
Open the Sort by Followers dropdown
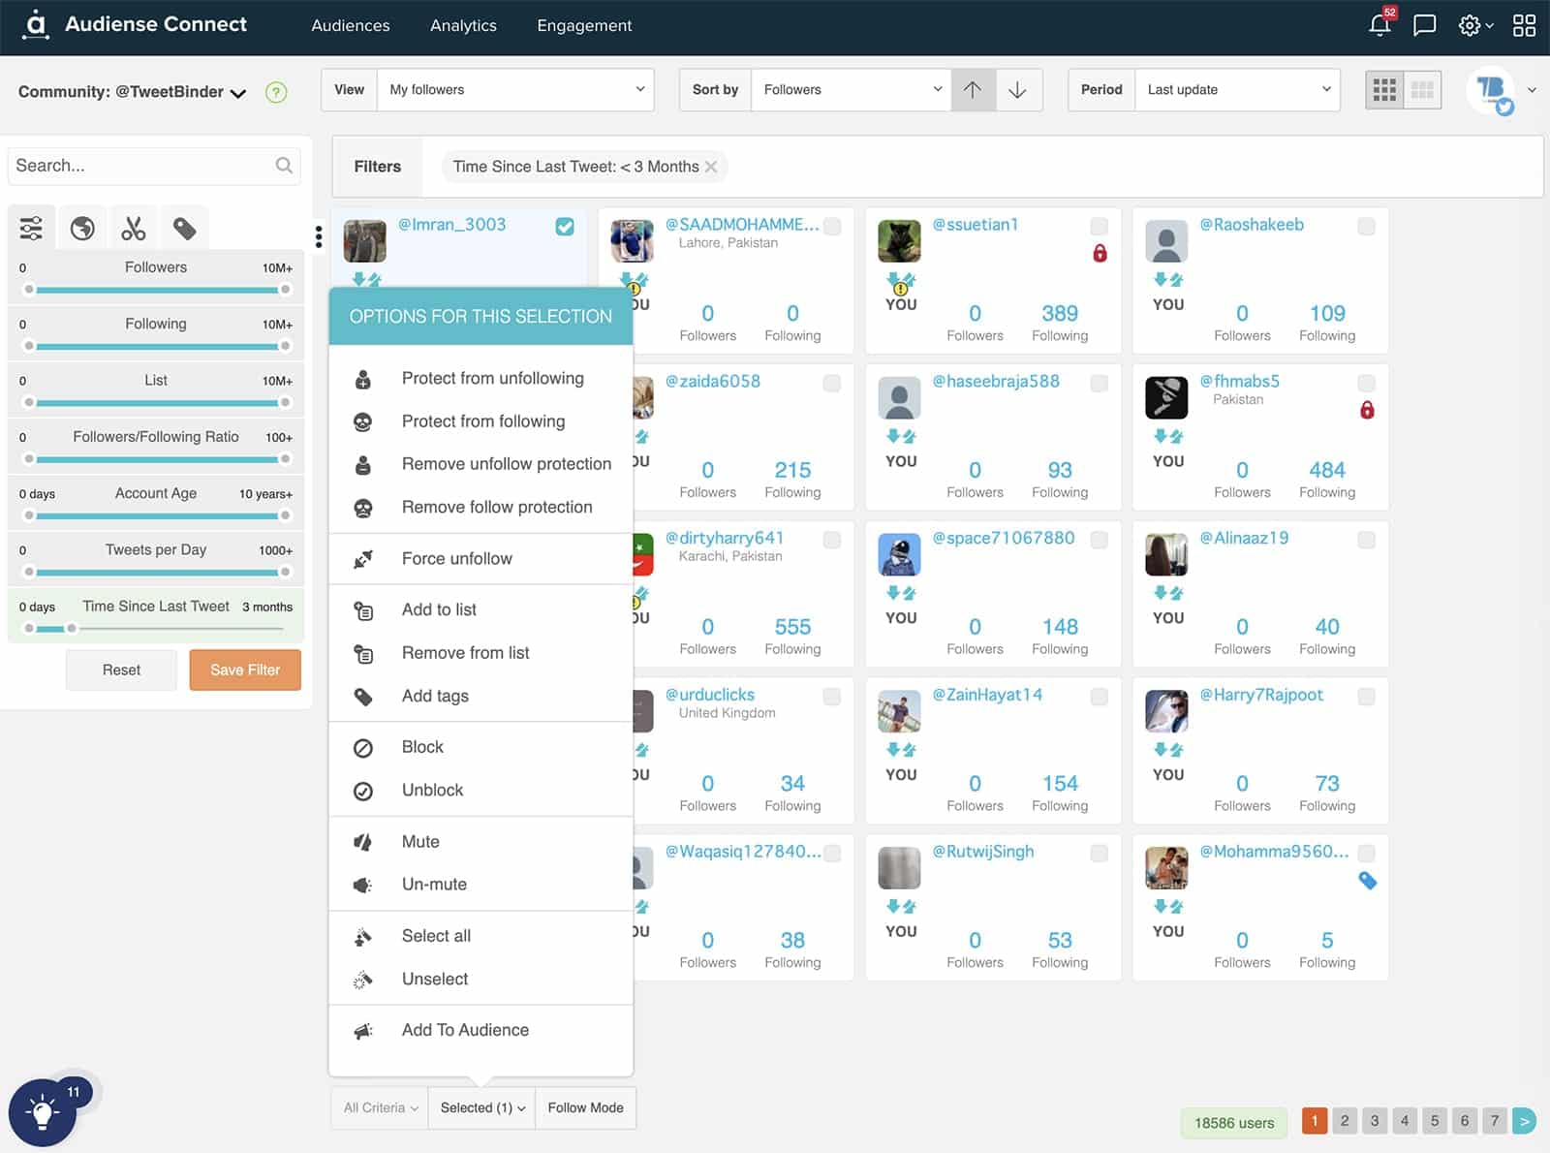(851, 89)
